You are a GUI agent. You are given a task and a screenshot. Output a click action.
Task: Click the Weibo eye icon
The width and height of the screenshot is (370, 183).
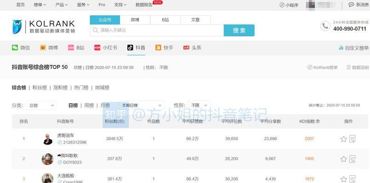(x=43, y=48)
